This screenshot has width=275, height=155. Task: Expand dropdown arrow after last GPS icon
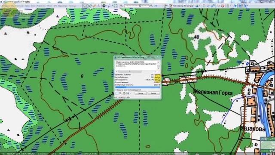(247, 6)
